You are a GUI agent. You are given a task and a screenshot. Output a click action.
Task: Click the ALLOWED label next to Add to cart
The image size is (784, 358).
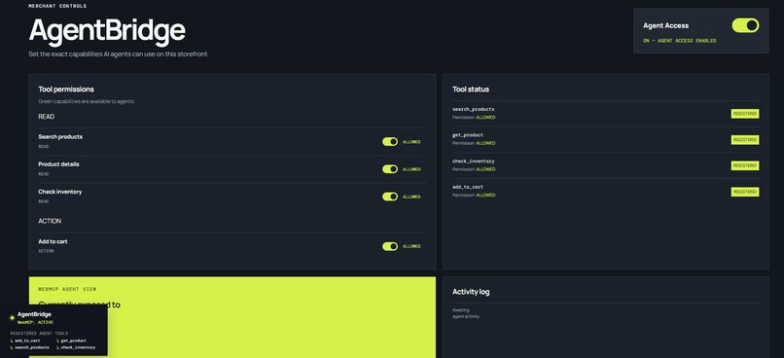(x=411, y=246)
